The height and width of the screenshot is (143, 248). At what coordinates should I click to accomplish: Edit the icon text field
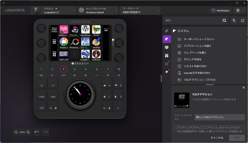(220, 117)
